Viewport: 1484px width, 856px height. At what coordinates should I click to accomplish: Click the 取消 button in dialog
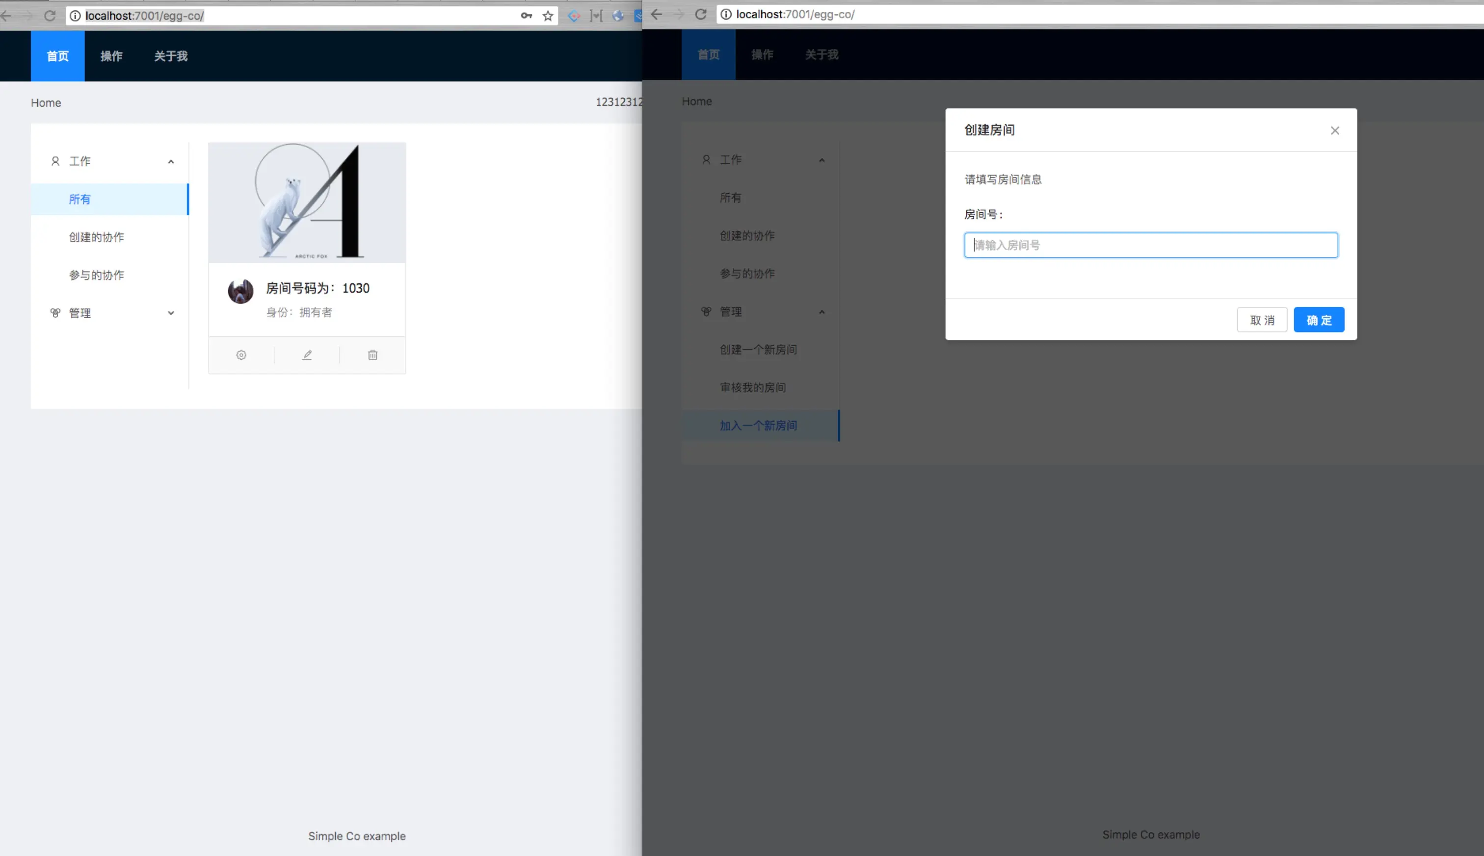1262,320
